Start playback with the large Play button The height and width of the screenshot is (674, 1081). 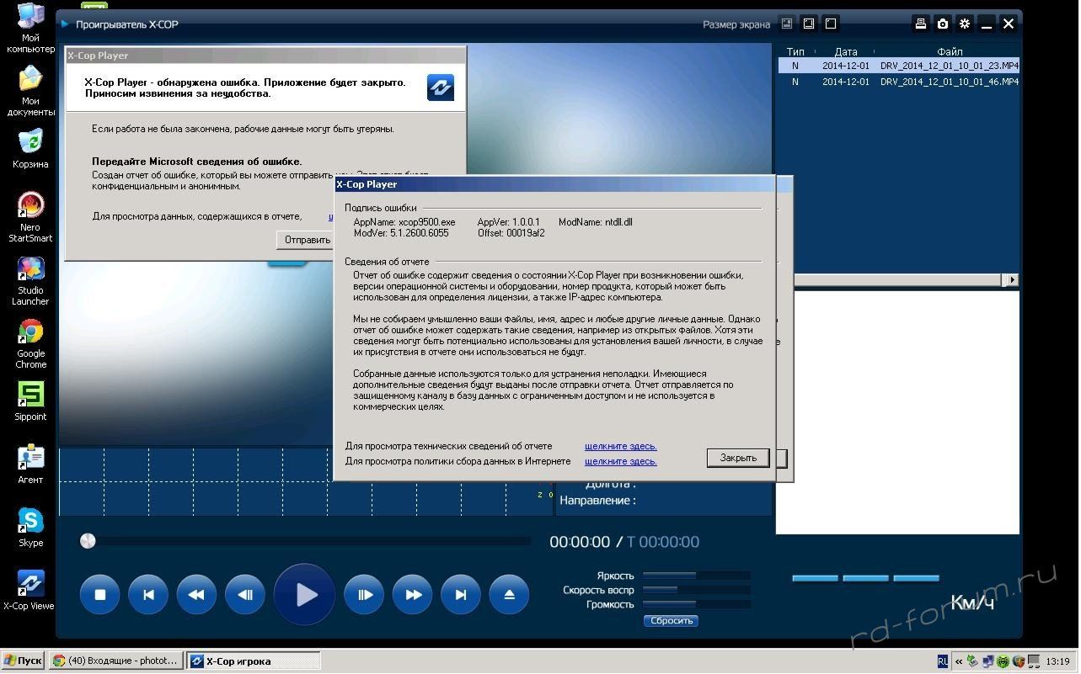(x=305, y=595)
